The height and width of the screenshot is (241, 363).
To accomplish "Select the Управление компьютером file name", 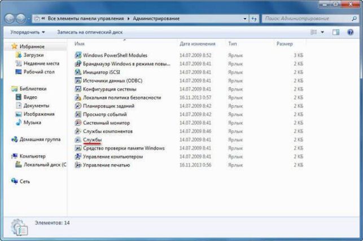I will point(113,157).
